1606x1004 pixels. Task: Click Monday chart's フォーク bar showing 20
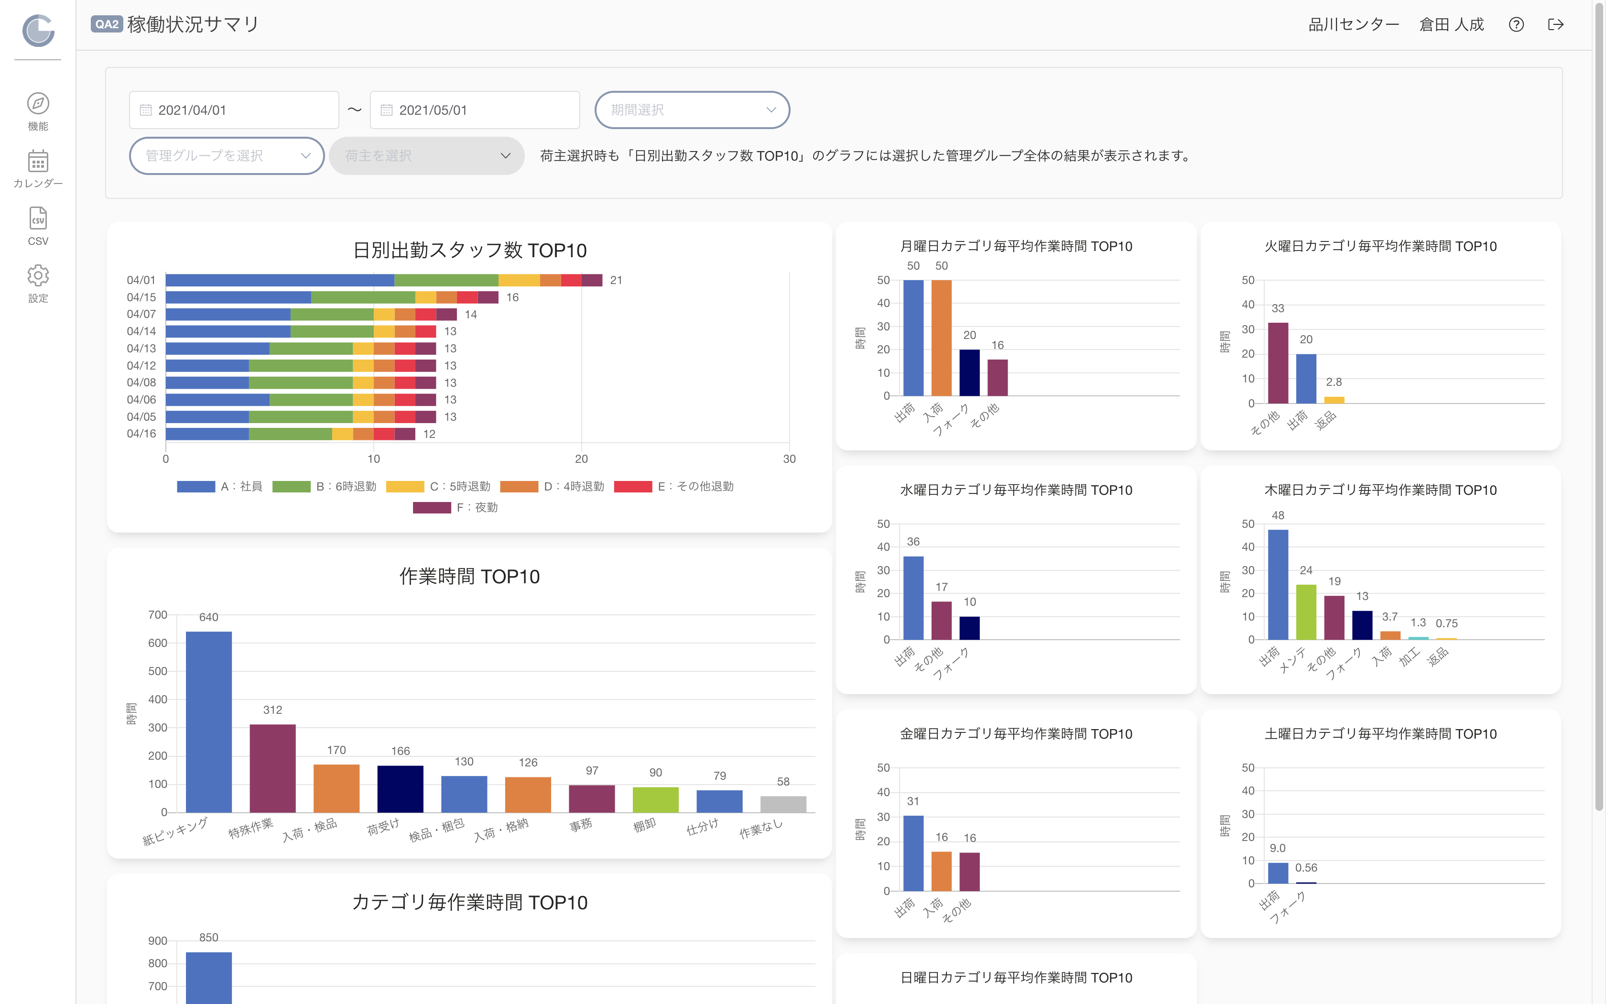tap(969, 372)
